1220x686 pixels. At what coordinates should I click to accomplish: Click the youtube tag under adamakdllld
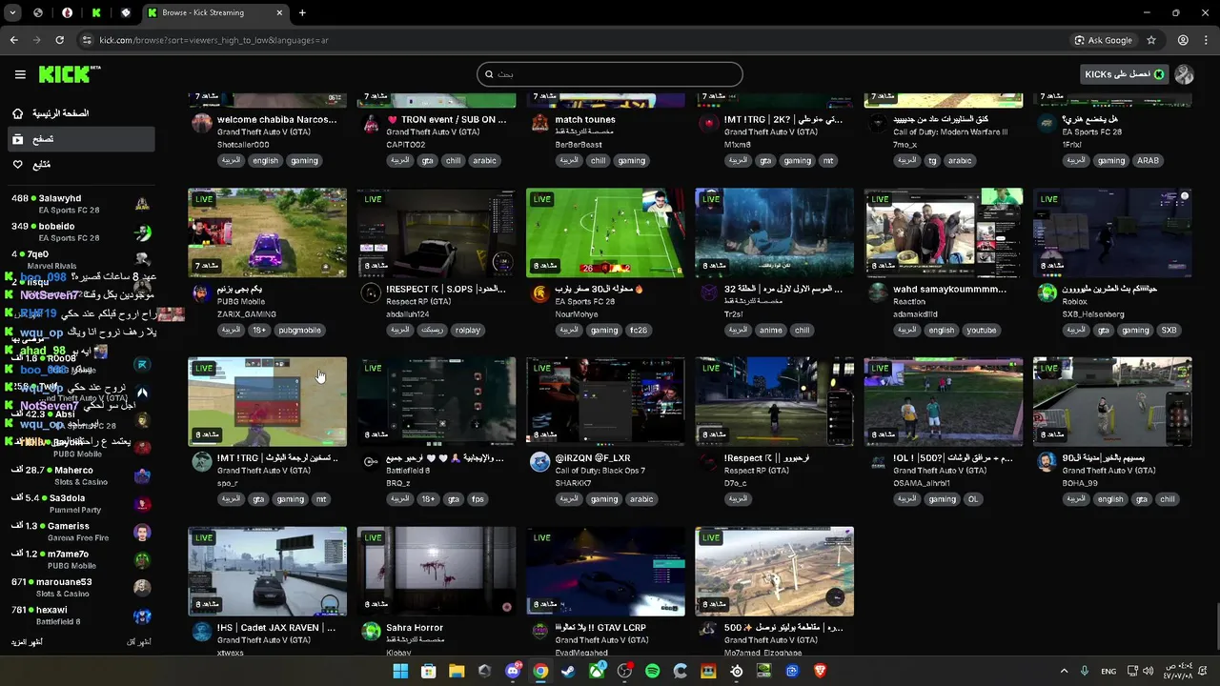point(982,330)
